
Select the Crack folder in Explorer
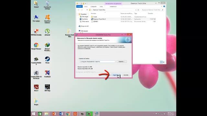[95, 17]
